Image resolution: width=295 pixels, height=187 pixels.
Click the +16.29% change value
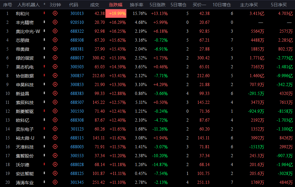tap(117, 23)
